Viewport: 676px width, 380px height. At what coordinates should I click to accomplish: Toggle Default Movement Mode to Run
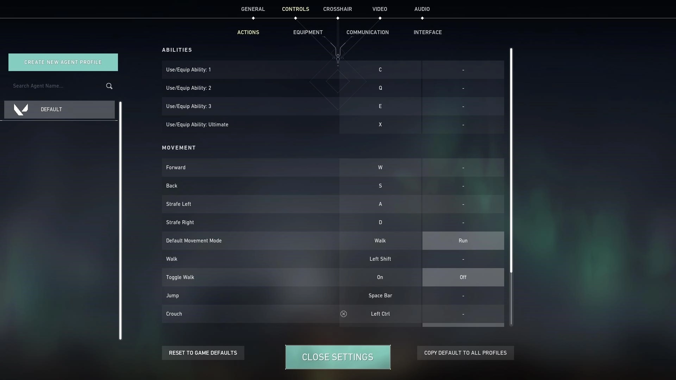pyautogui.click(x=463, y=240)
